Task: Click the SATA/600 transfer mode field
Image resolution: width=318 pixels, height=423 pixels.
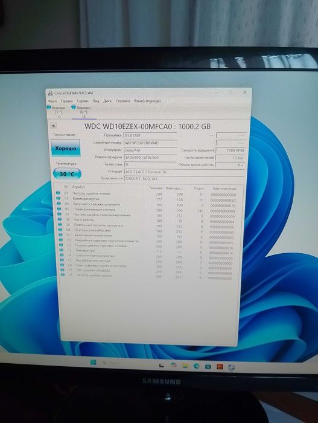Action: tap(150, 157)
